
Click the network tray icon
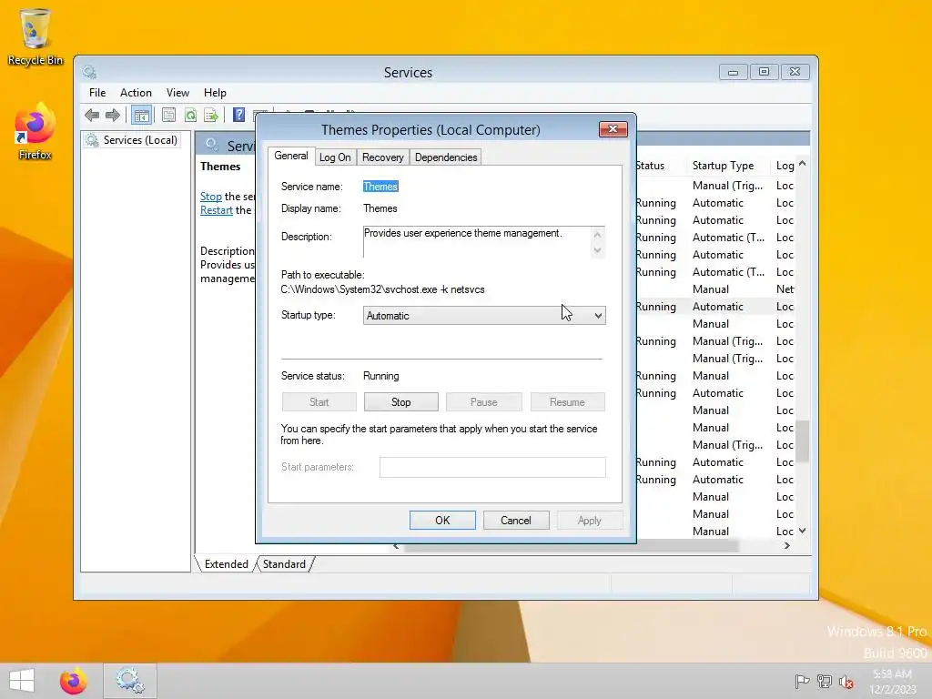click(x=825, y=681)
